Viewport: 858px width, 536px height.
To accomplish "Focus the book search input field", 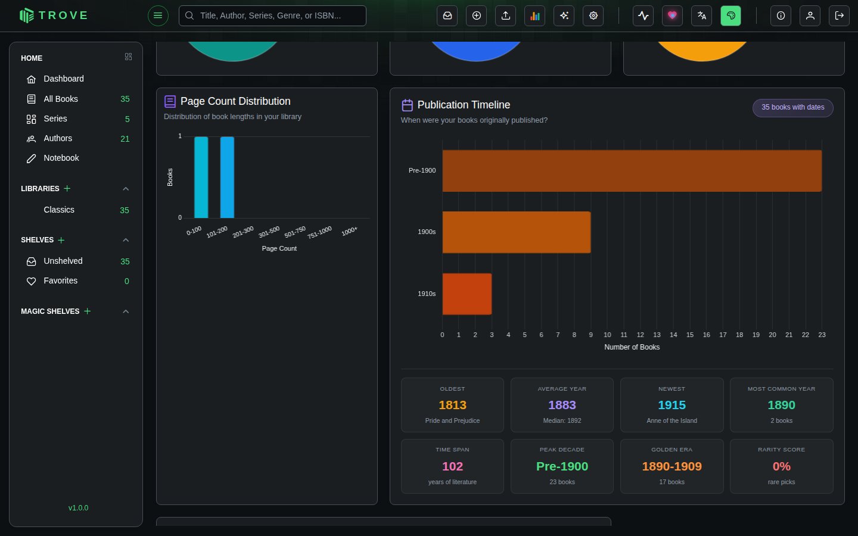I will pos(272,15).
